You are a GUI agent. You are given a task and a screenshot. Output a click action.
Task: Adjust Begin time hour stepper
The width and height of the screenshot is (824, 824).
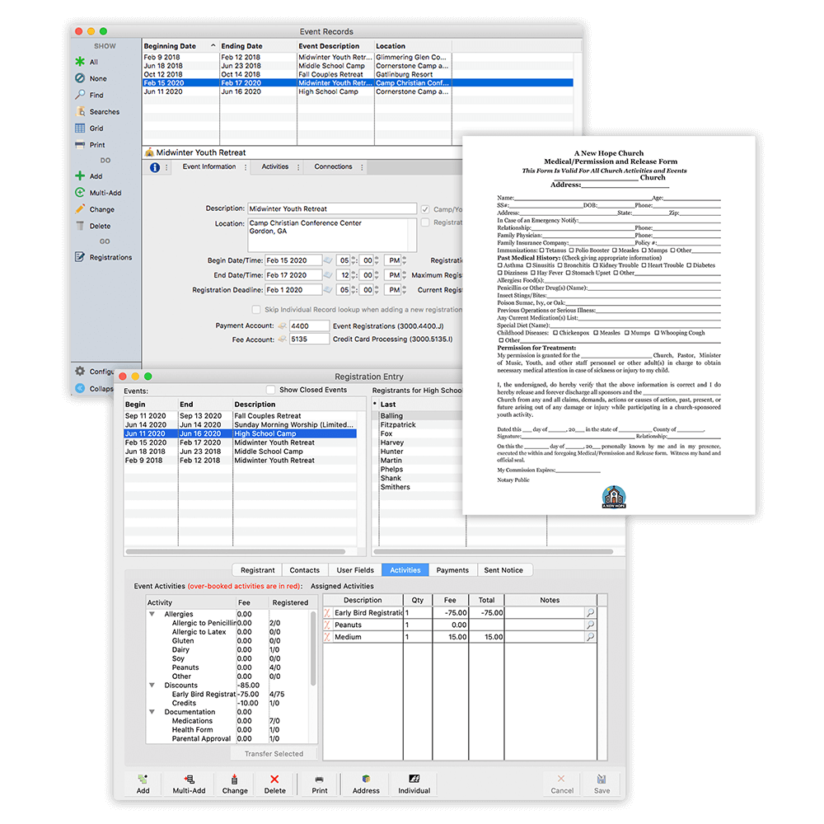click(353, 260)
